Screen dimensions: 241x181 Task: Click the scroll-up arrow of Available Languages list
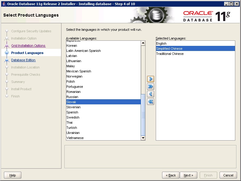coord(143,43)
